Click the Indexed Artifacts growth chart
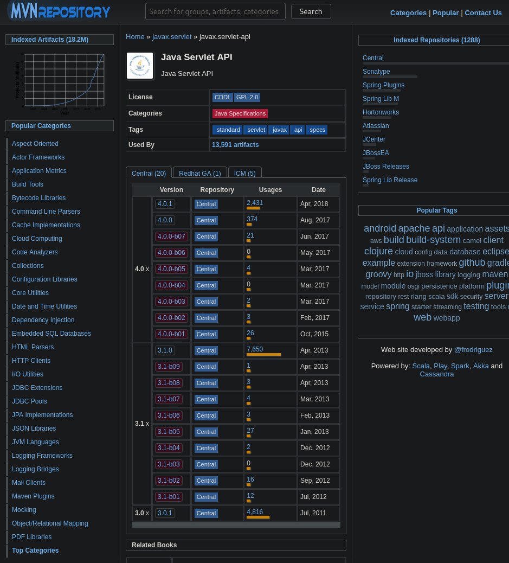 point(60,84)
